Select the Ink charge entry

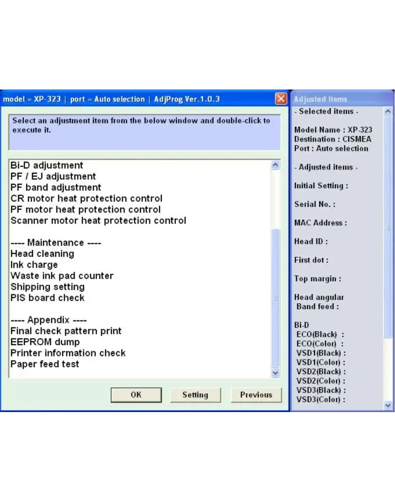pos(34,265)
